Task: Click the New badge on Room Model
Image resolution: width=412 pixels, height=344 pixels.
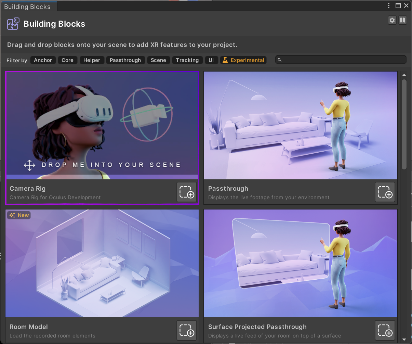Action: (x=19, y=215)
